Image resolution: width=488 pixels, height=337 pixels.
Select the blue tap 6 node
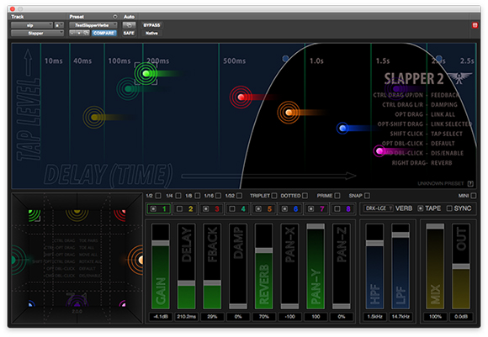pos(342,128)
